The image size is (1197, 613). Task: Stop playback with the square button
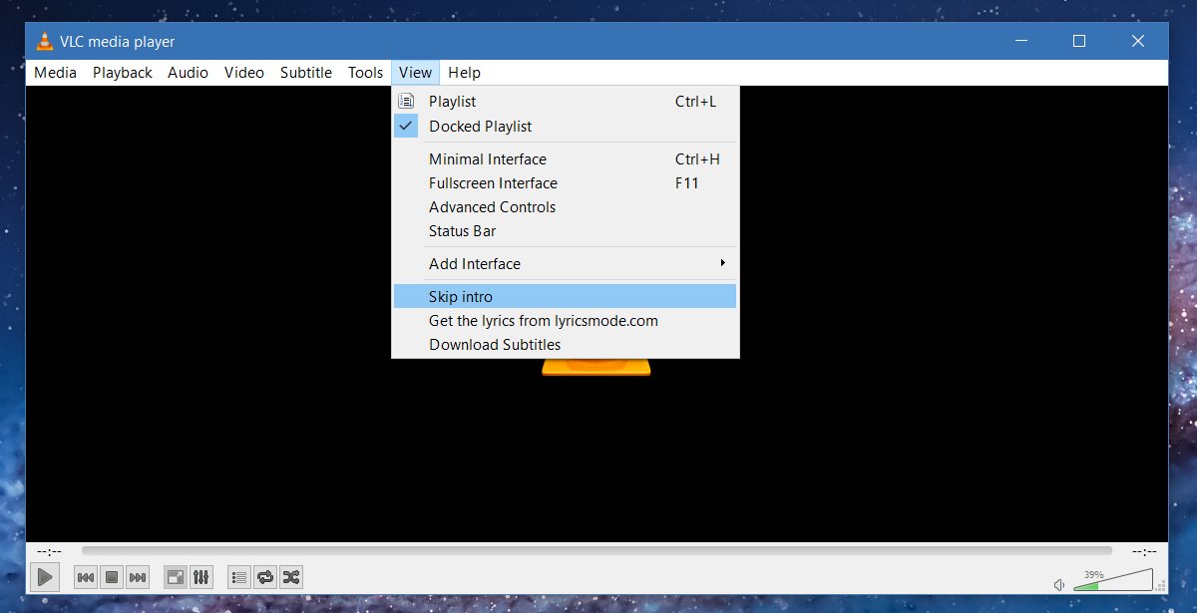click(x=112, y=576)
